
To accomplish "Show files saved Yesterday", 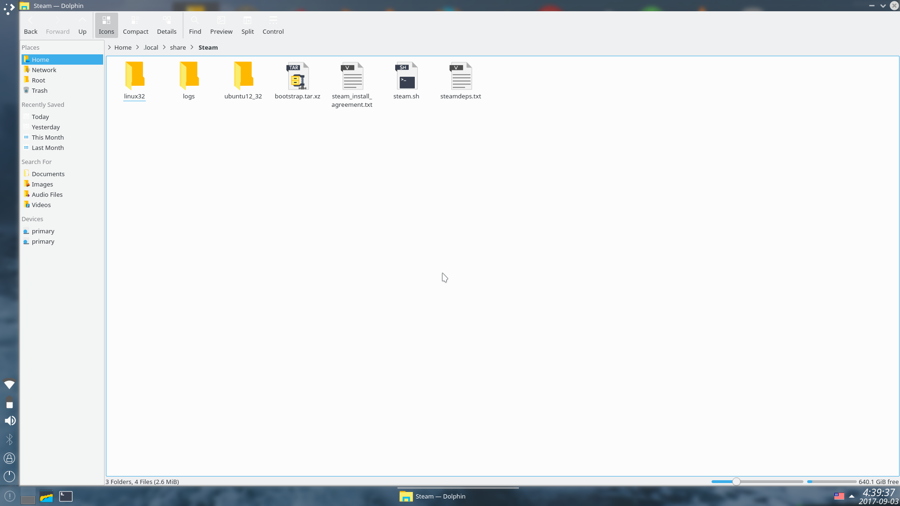I will click(62, 127).
